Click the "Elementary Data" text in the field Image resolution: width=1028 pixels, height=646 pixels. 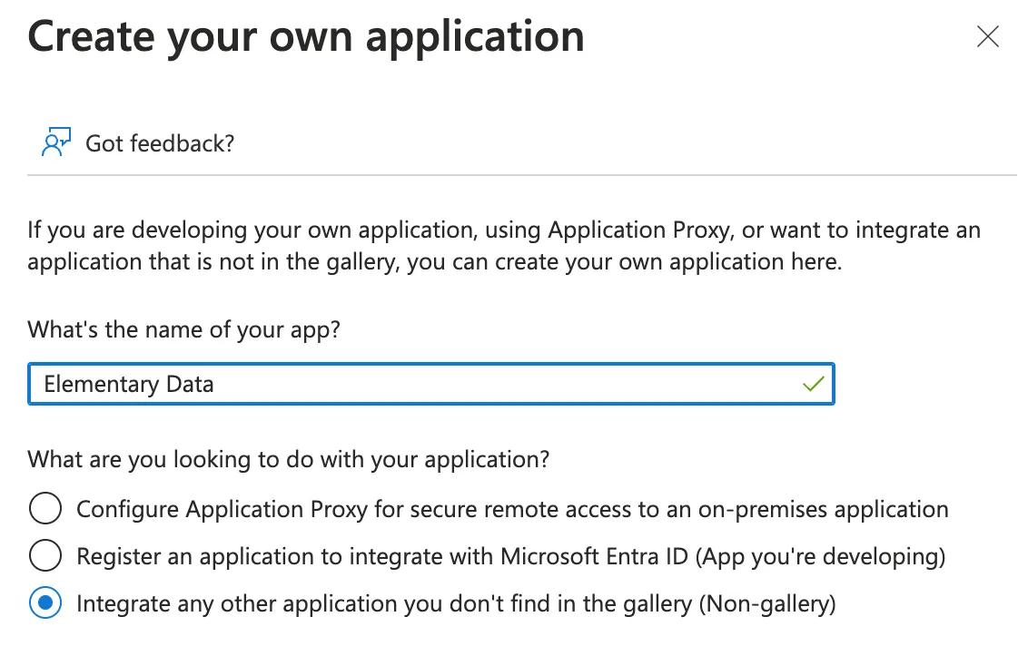click(x=129, y=384)
